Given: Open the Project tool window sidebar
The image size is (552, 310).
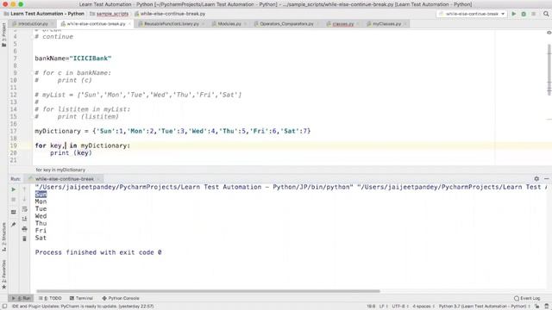Looking at the screenshot, I should pyautogui.click(x=3, y=34).
